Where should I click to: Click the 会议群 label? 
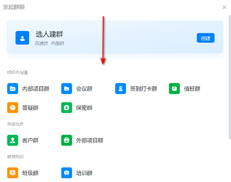point(84,89)
